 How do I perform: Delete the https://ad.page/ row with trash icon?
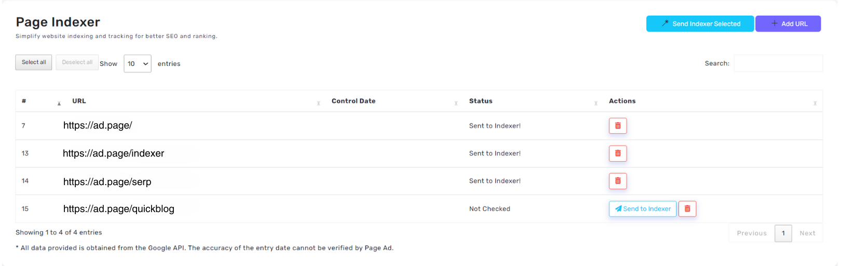pyautogui.click(x=617, y=125)
